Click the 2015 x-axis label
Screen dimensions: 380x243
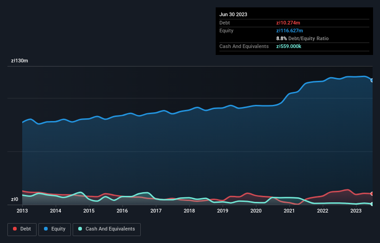[89, 211]
